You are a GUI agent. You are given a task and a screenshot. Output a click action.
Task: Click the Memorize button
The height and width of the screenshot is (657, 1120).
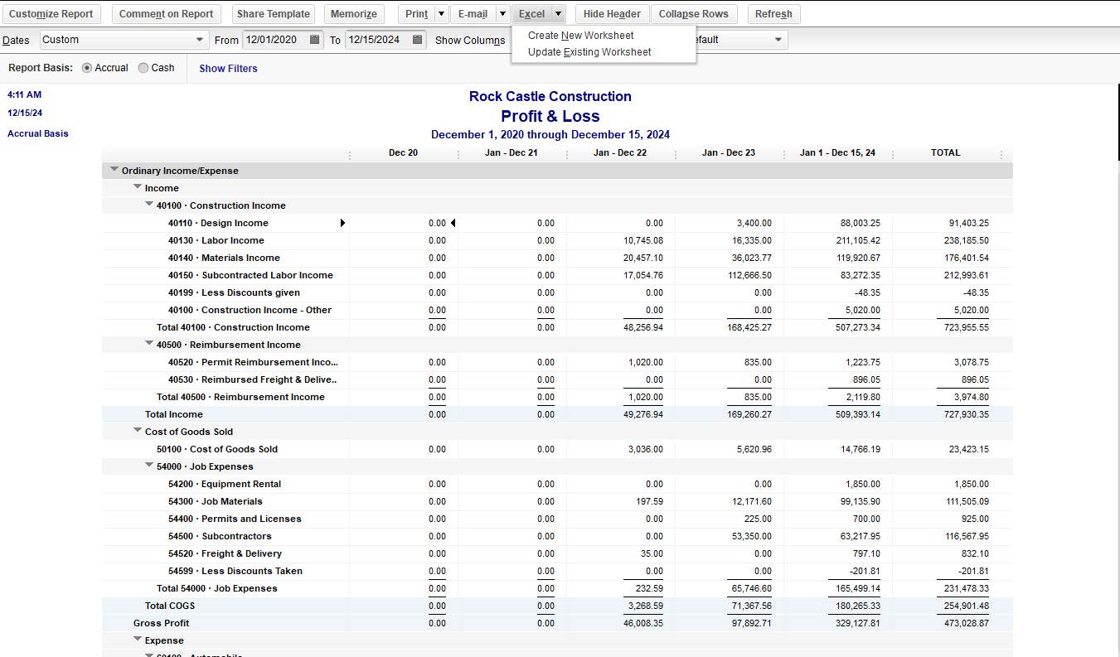(354, 14)
